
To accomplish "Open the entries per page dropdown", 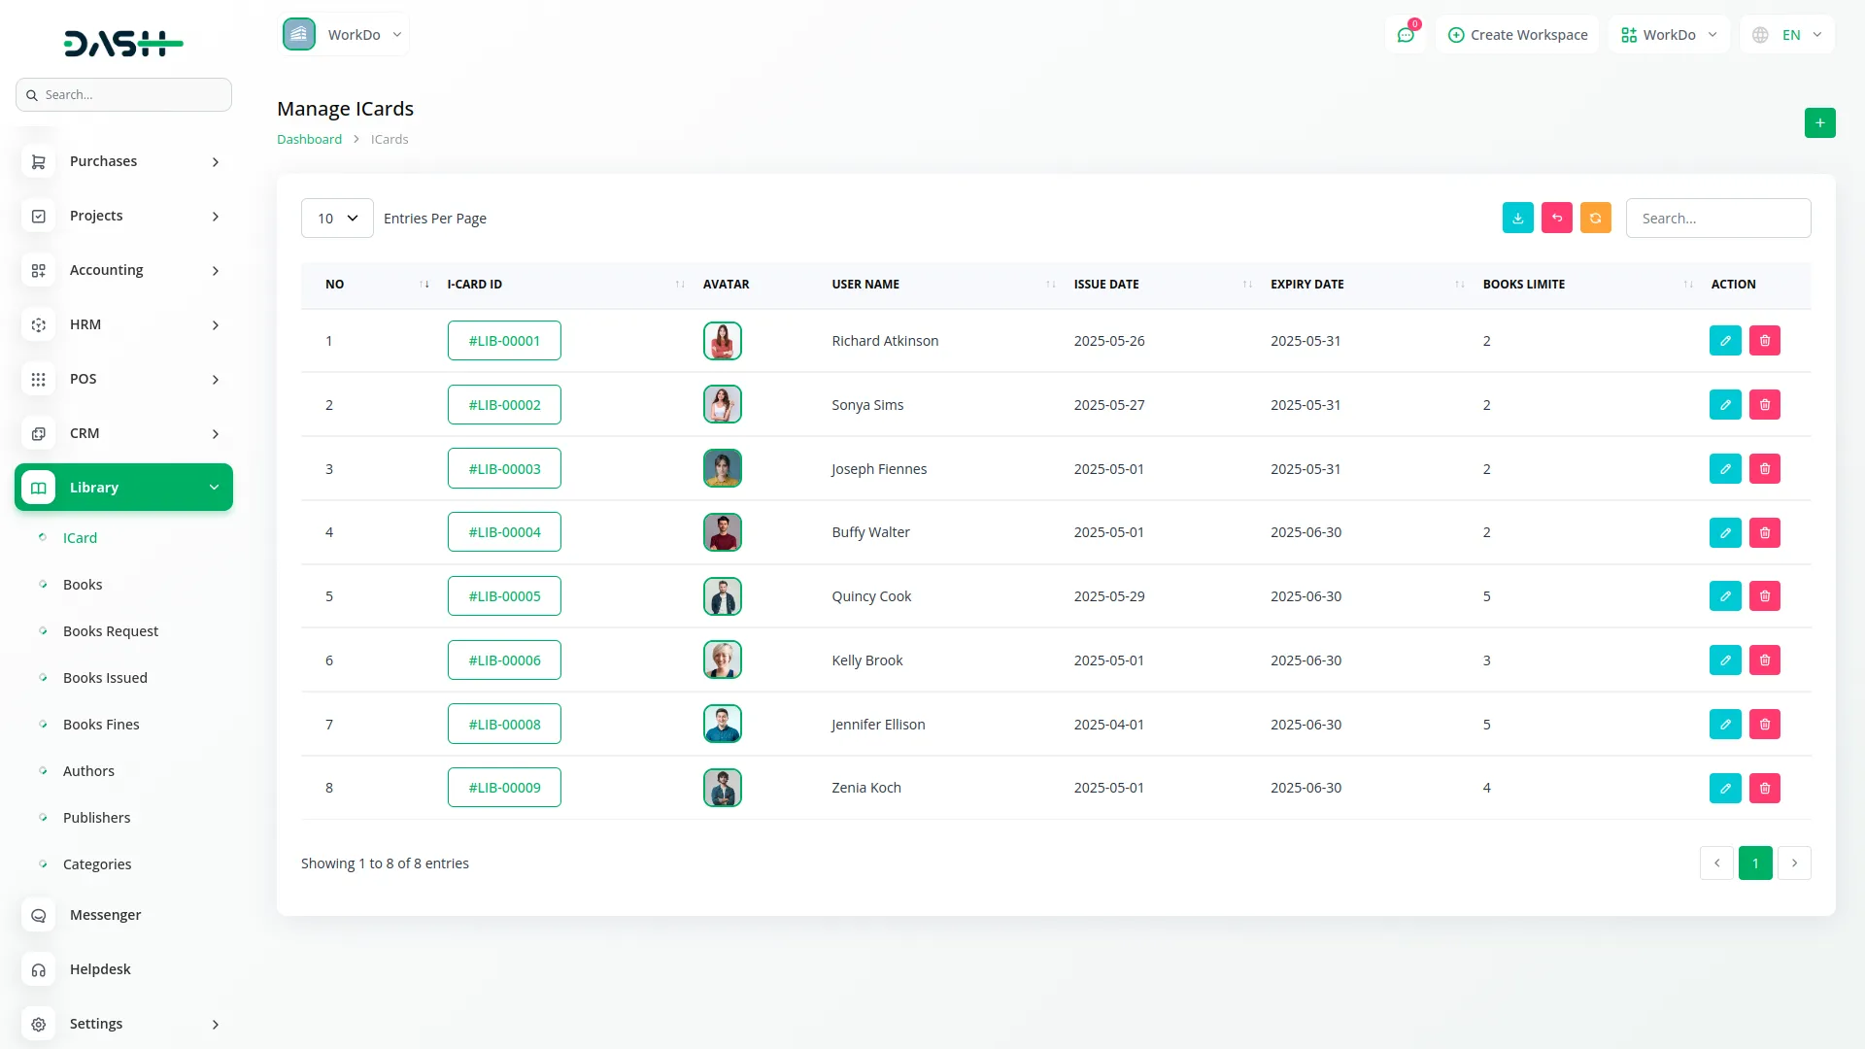I will (336, 218).
